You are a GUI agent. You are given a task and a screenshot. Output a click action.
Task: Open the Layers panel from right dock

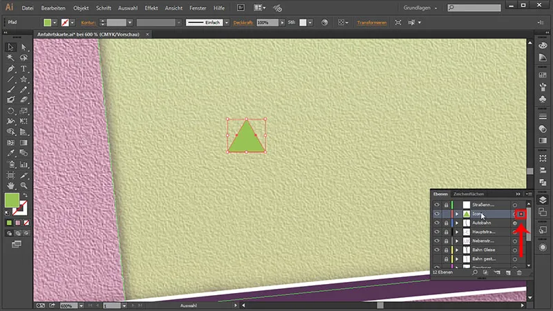543,200
